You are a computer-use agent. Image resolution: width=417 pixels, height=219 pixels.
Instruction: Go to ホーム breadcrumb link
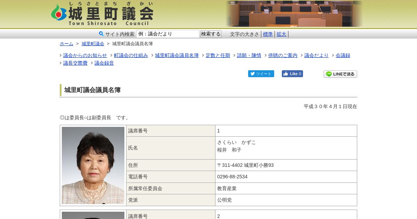click(66, 44)
